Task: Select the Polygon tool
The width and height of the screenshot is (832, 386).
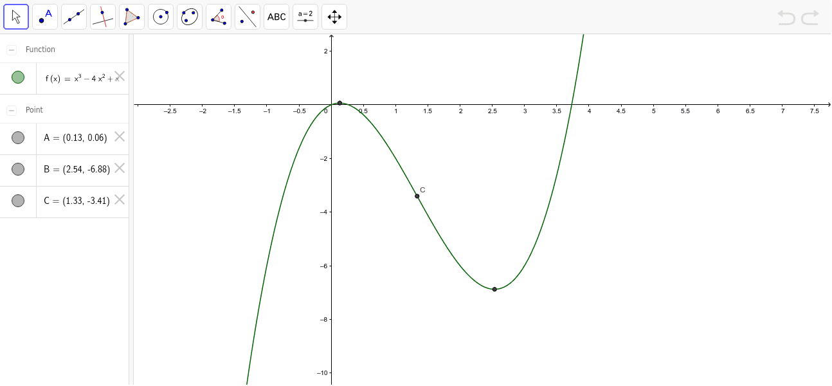Action: (132, 17)
